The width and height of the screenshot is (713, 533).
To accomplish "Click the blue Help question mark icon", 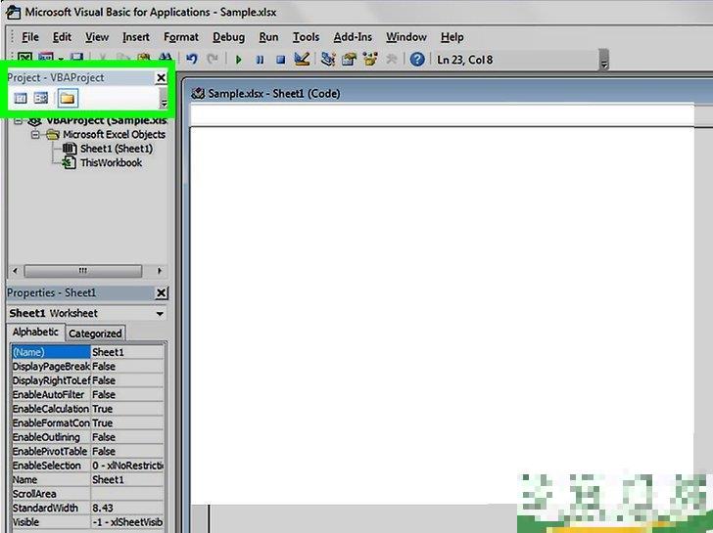I will (x=417, y=60).
